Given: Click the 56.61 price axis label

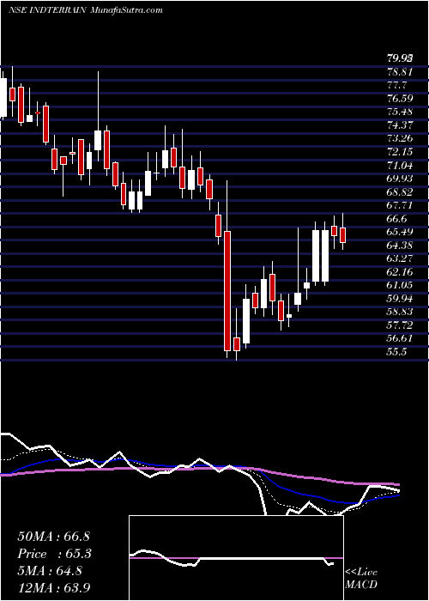Looking at the screenshot, I should pyautogui.click(x=398, y=339).
